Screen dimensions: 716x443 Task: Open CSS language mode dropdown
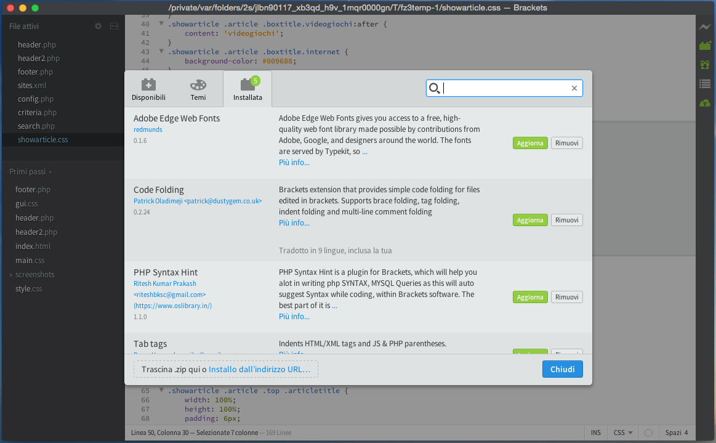[x=623, y=433]
